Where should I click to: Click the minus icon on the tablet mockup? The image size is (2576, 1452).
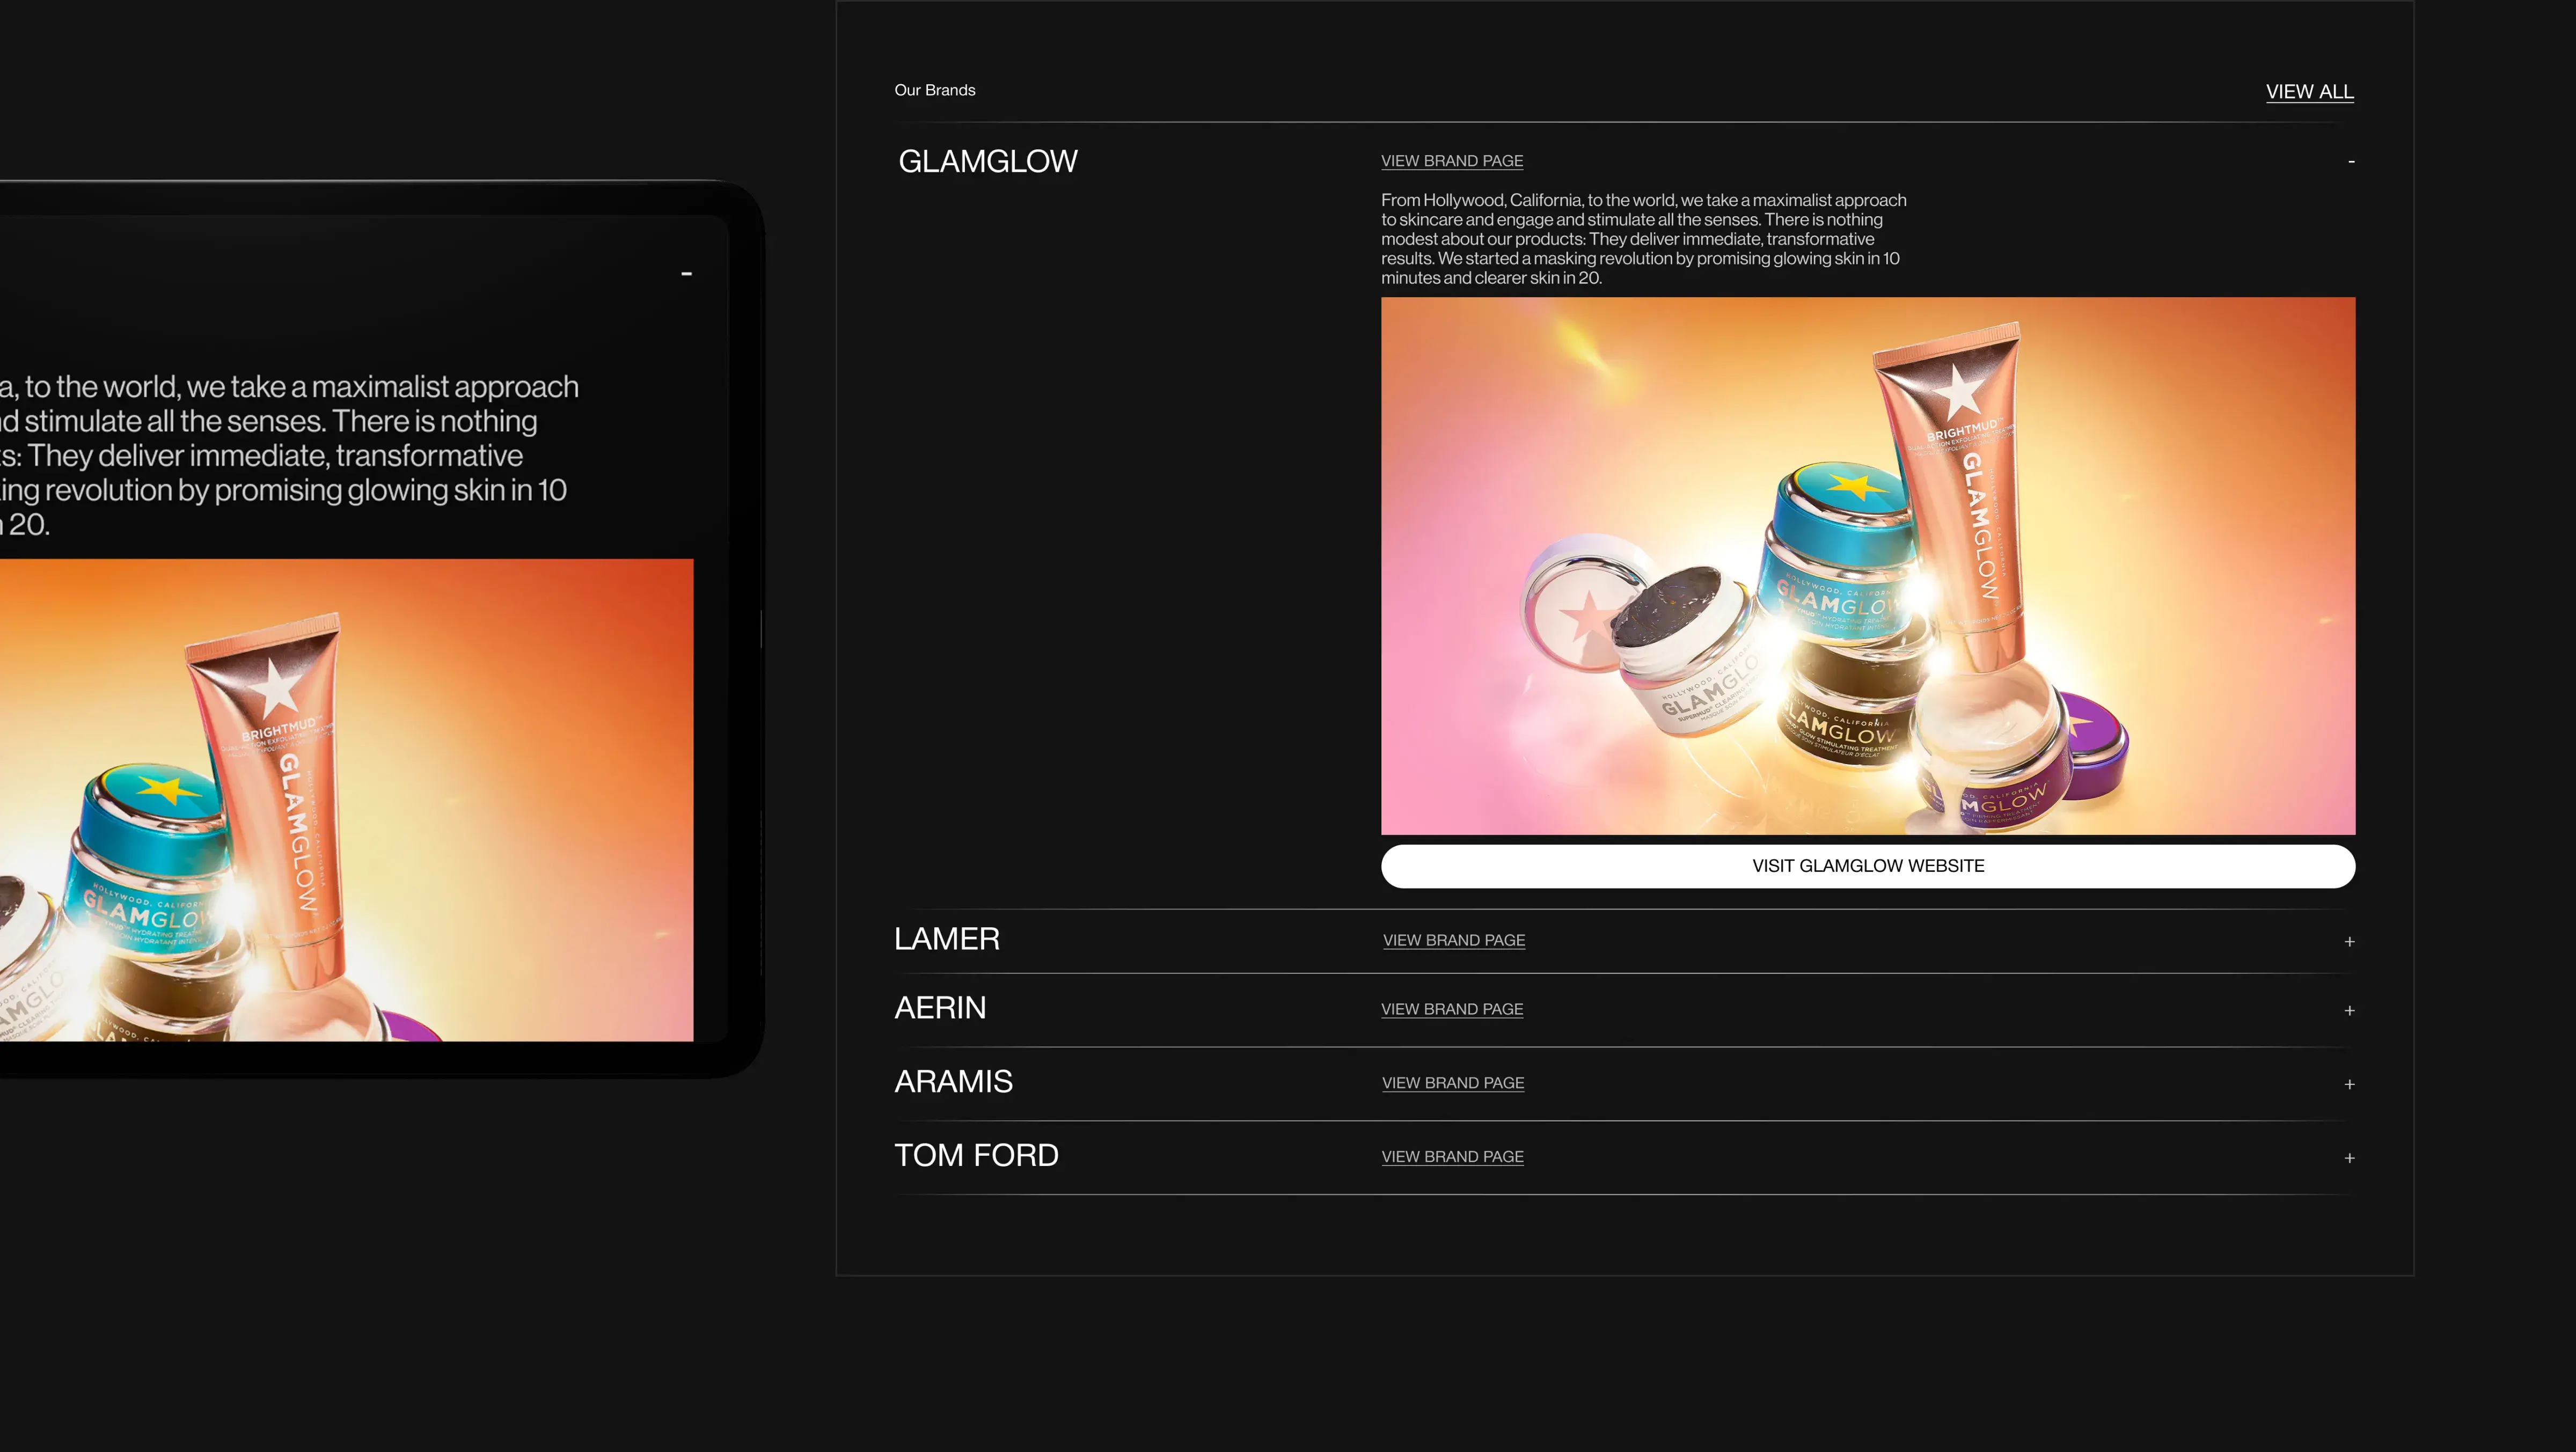[686, 274]
